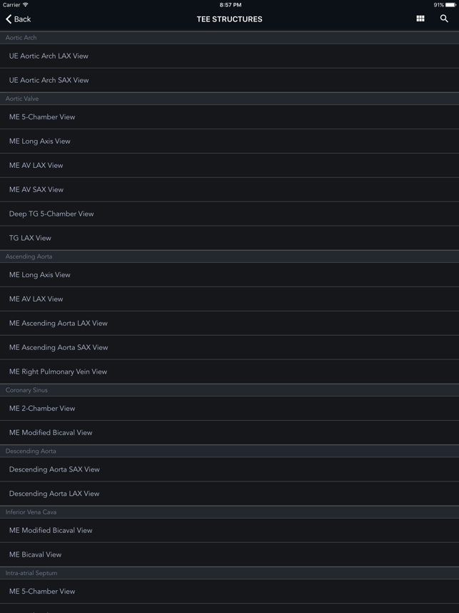Go back using the Back button

click(x=19, y=19)
